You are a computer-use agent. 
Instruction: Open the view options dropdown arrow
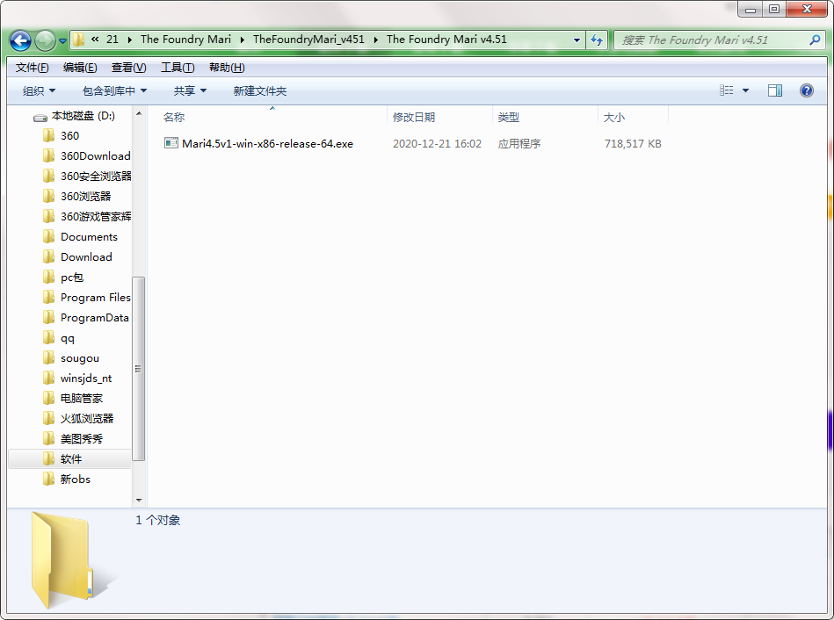pyautogui.click(x=745, y=91)
